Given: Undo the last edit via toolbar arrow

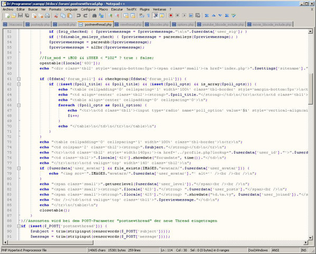Looking at the screenshot, I should [79, 15].
